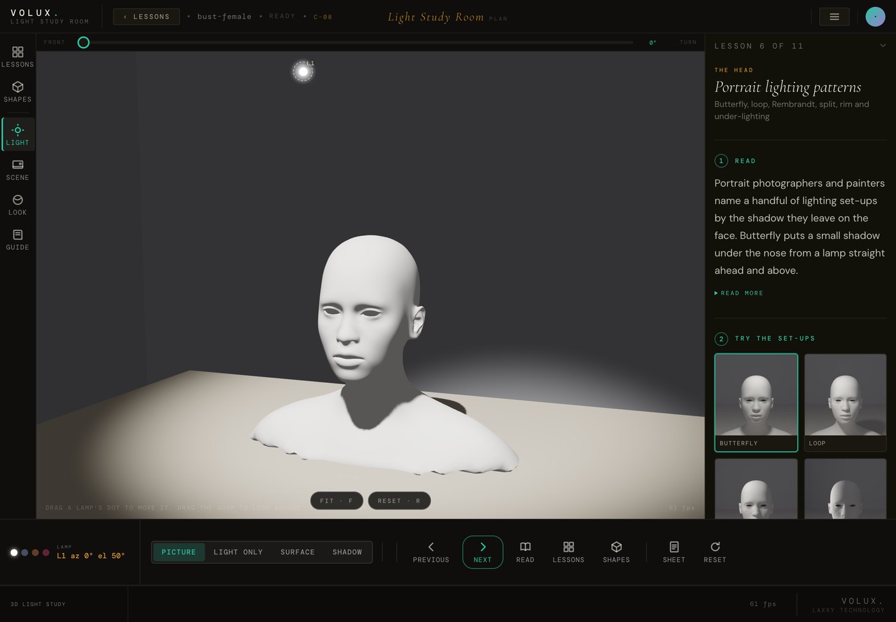Select the Light tool in sidebar
The image size is (896, 622).
(x=18, y=134)
